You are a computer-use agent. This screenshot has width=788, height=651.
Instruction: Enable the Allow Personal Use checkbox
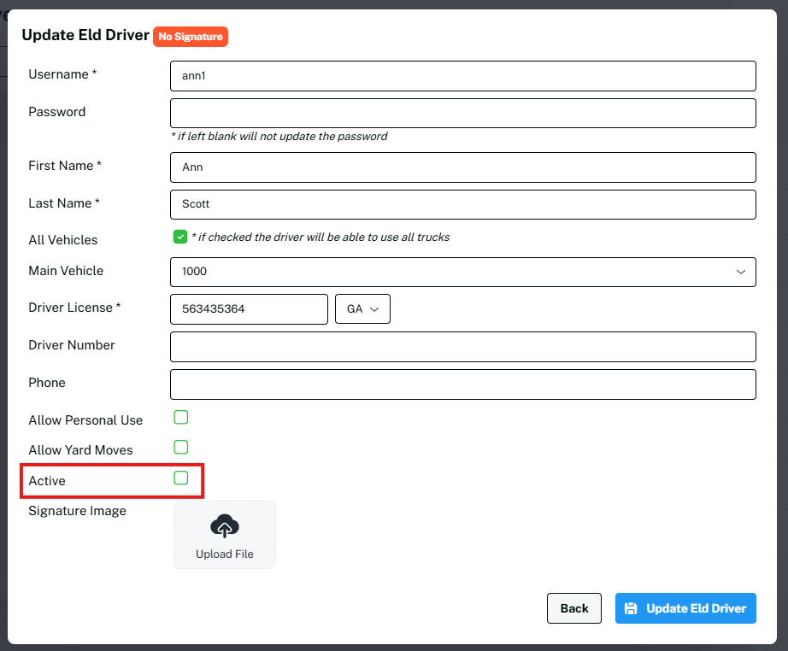pos(180,417)
